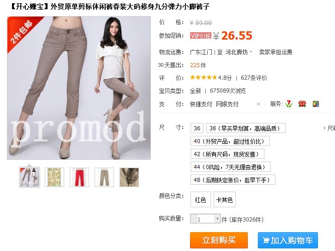Click the 7-day return service icon
This screenshot has height=251, width=335.
(289, 104)
